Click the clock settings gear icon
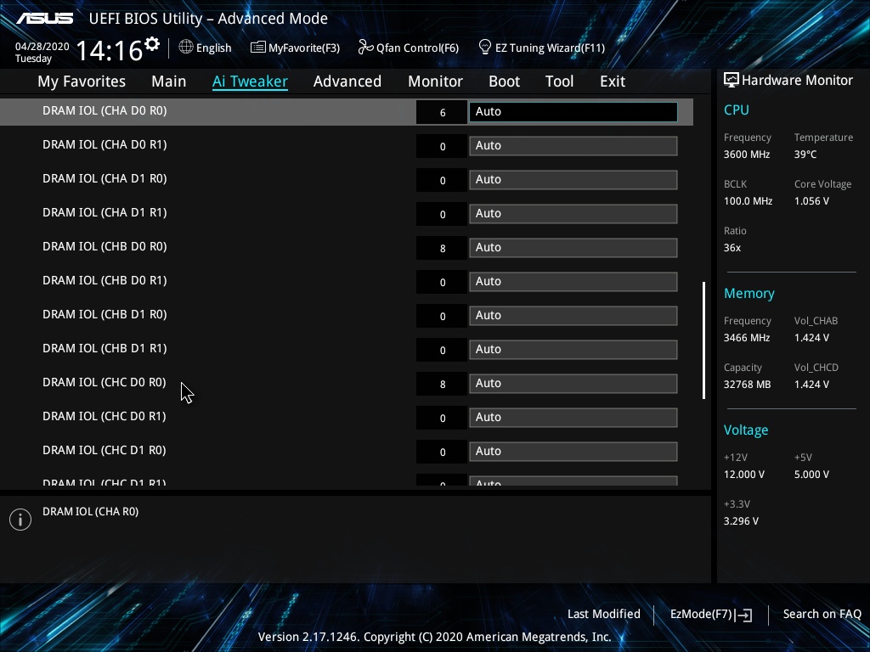Image resolution: width=870 pixels, height=652 pixels. point(152,43)
